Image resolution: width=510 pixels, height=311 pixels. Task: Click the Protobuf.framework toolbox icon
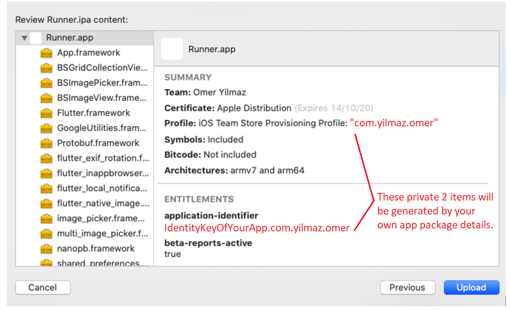click(x=46, y=143)
